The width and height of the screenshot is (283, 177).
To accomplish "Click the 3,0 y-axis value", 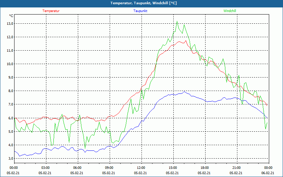I will click(10, 158).
